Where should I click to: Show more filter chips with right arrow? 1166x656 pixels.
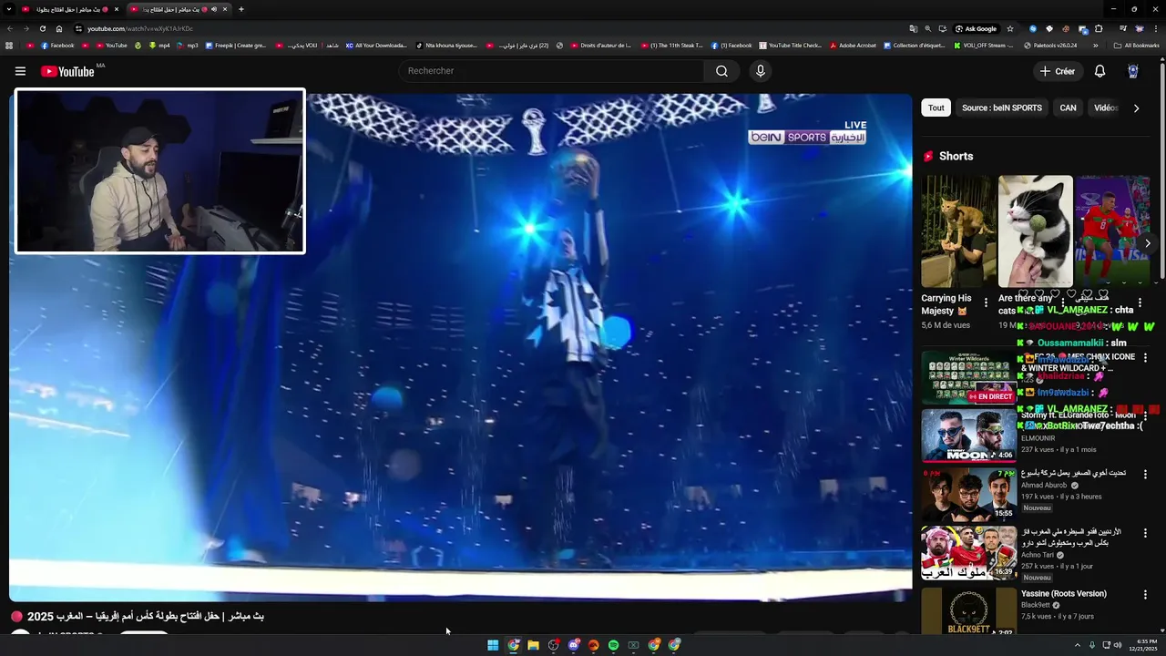(x=1136, y=108)
